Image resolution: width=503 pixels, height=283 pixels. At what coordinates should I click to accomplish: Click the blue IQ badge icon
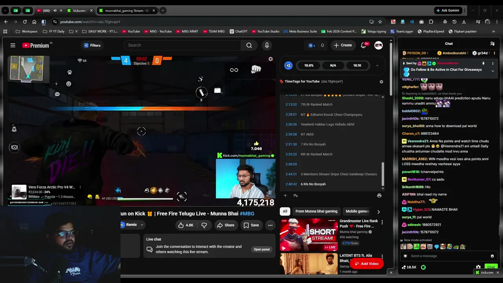[288, 66]
